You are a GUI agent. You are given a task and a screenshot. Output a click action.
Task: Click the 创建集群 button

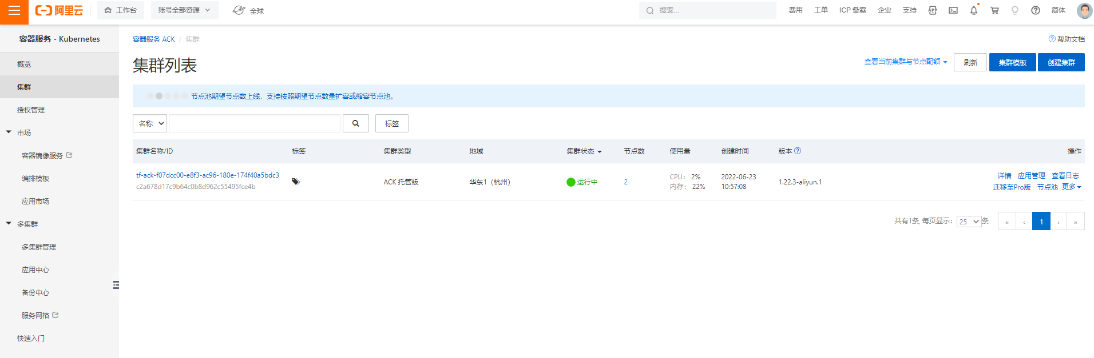(1061, 62)
